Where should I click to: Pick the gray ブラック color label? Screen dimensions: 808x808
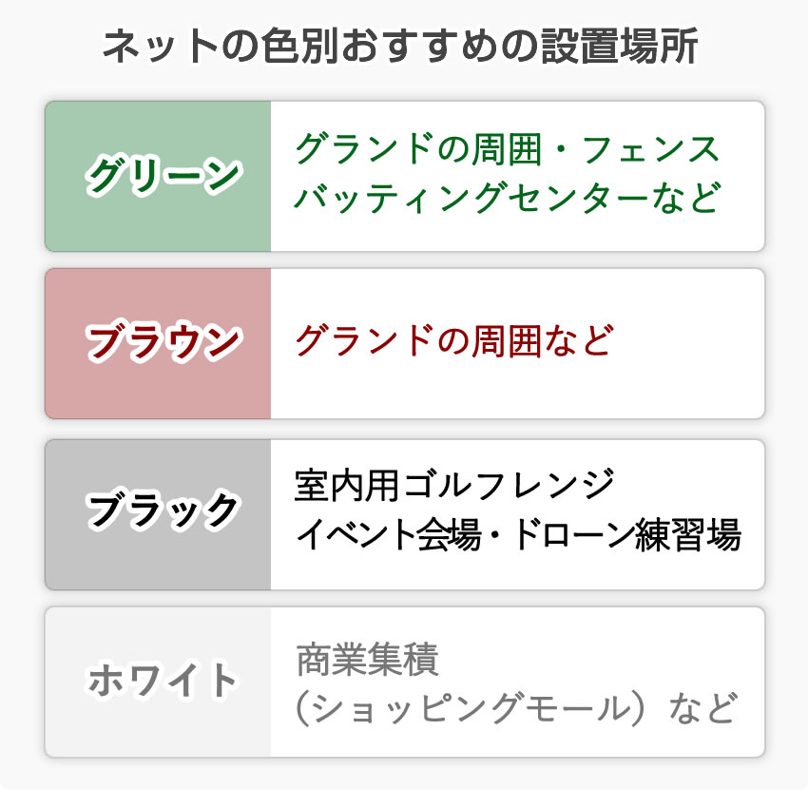(159, 512)
